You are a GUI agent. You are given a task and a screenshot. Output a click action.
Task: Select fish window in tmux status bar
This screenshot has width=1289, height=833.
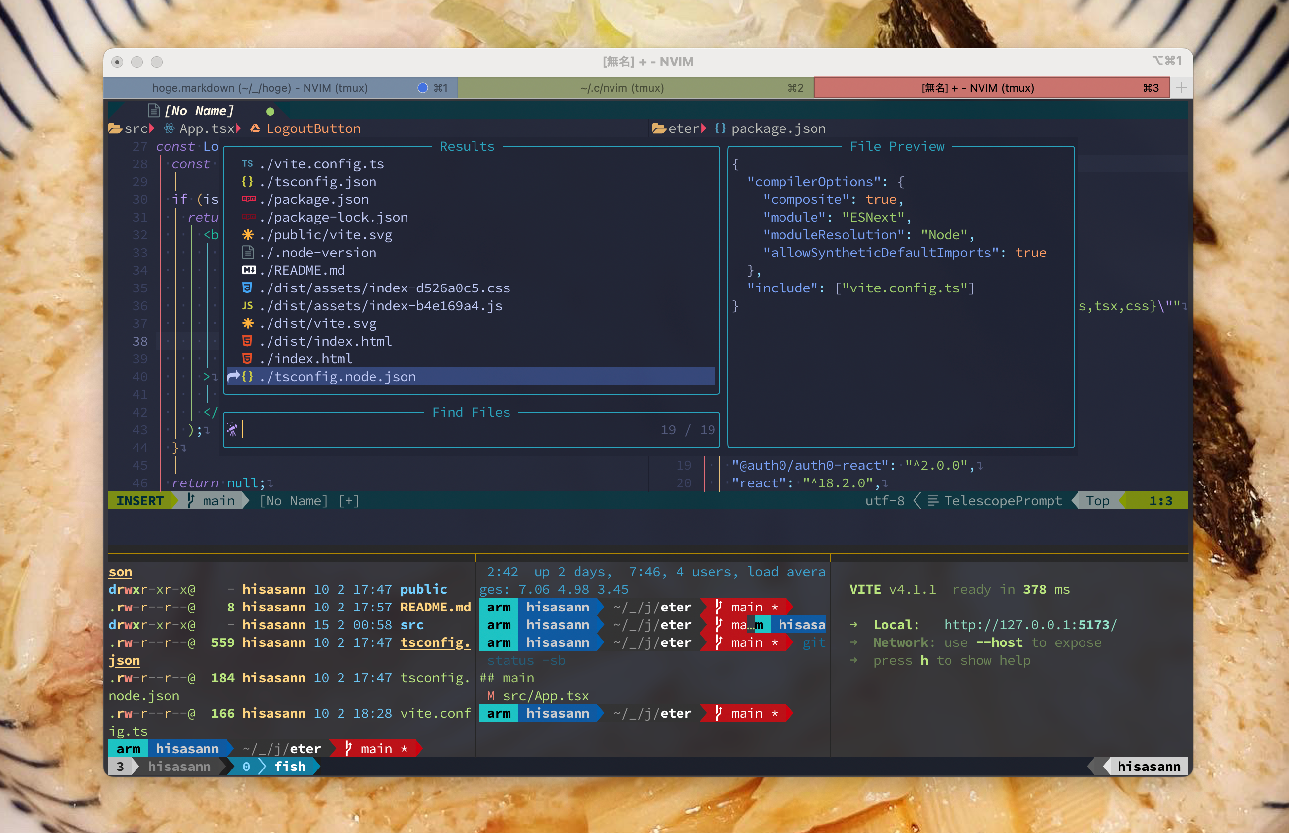pos(290,767)
